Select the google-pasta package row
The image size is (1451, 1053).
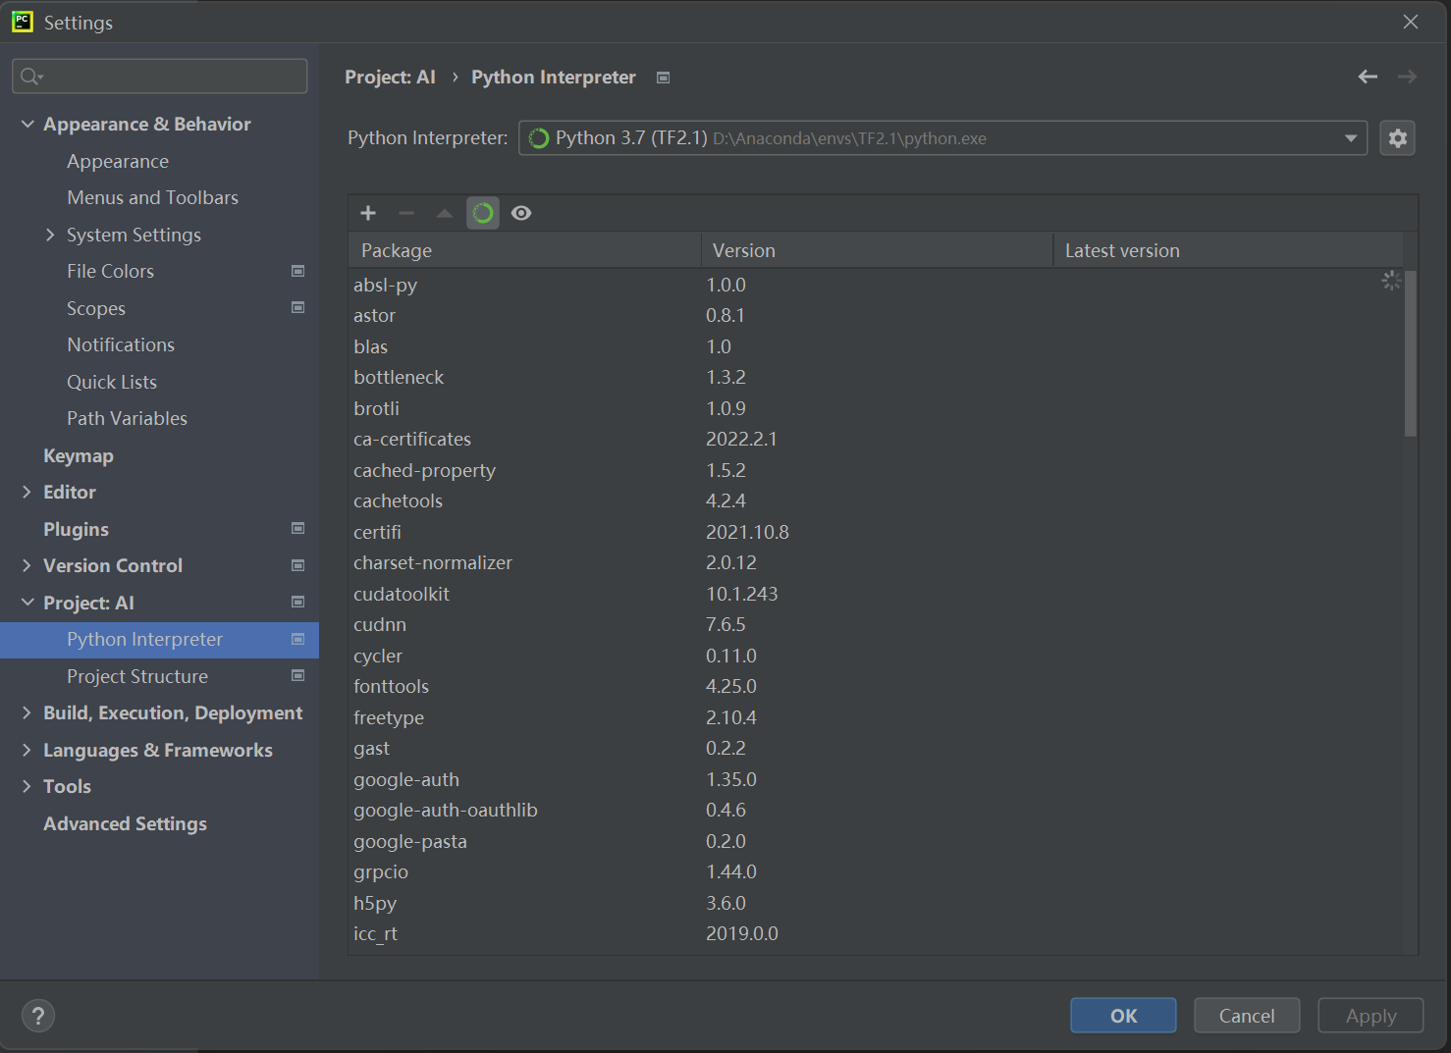point(876,841)
